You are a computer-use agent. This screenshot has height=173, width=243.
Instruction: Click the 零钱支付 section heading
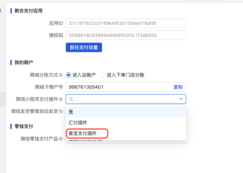point(23,126)
